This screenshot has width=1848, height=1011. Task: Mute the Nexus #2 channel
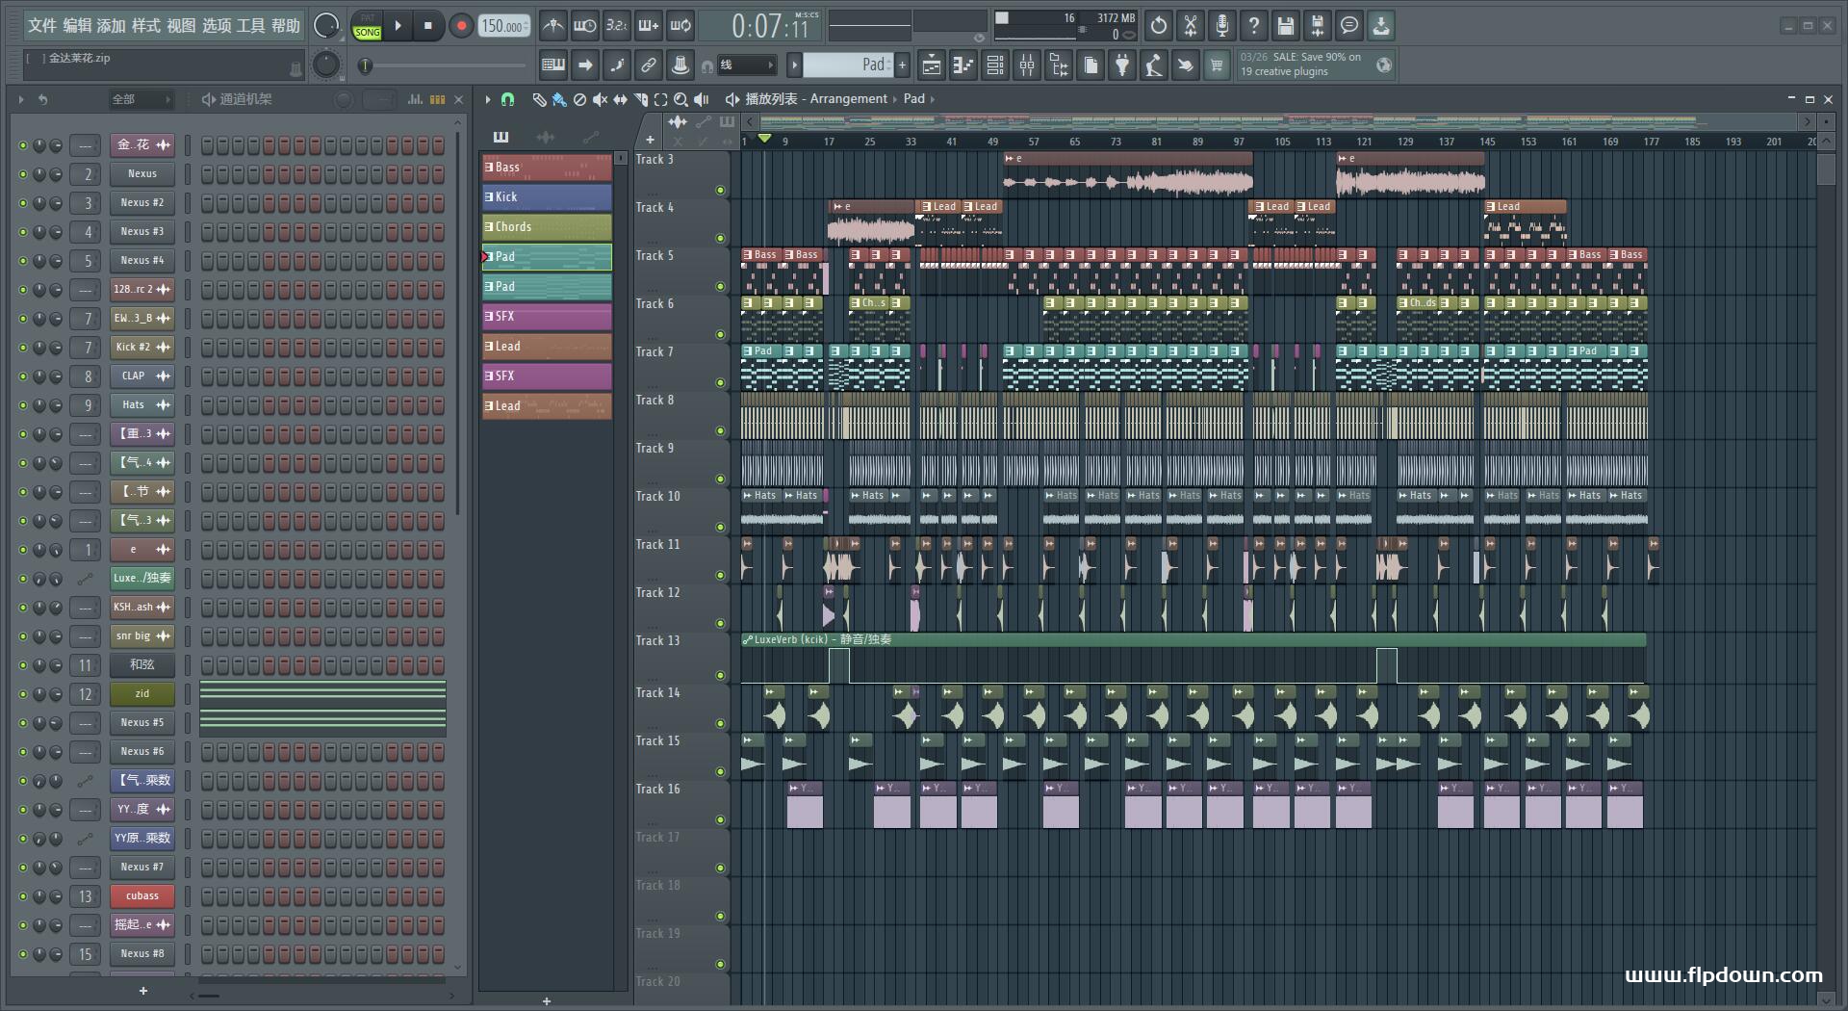point(23,203)
